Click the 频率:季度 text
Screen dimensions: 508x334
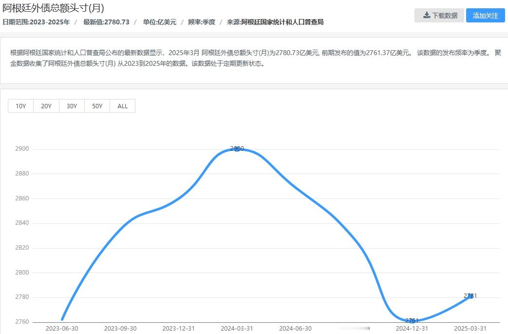click(202, 22)
